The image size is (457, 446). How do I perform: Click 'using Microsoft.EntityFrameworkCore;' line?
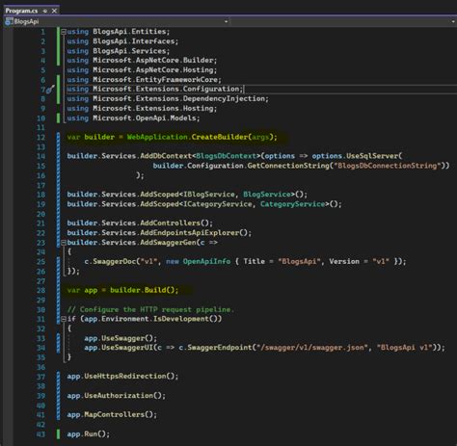pos(144,79)
